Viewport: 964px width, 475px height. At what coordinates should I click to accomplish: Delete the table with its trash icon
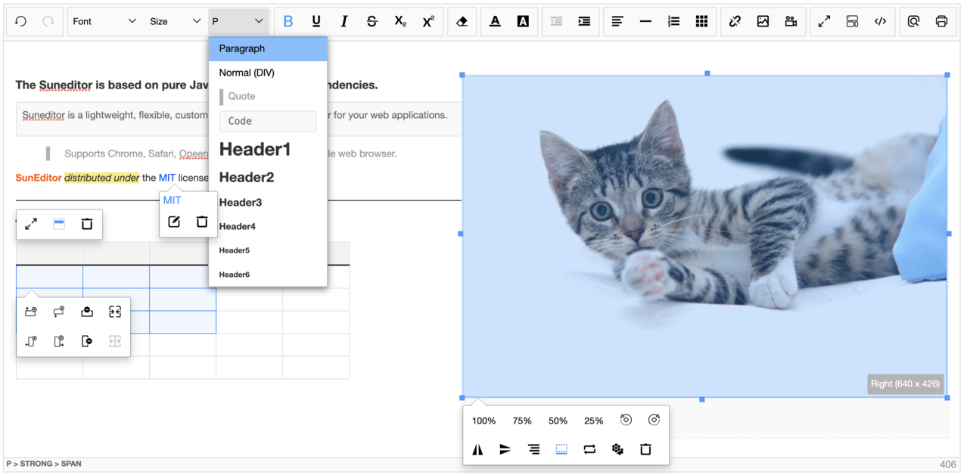87,224
